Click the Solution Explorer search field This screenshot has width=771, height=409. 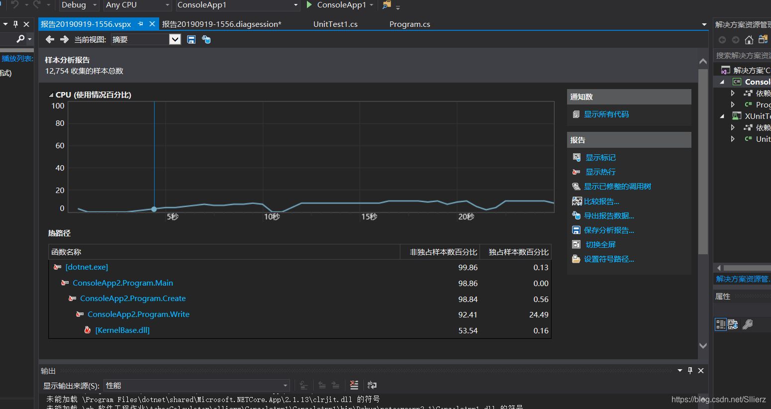[742, 55]
